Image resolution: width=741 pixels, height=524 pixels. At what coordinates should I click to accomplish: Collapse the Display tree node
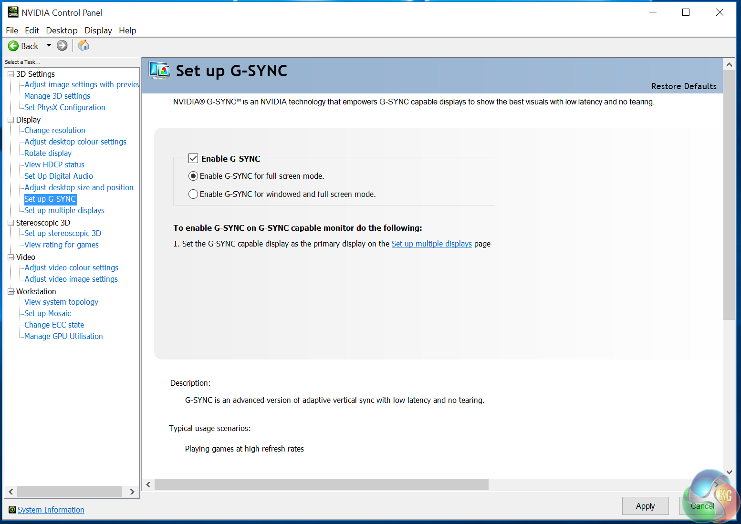coord(10,120)
